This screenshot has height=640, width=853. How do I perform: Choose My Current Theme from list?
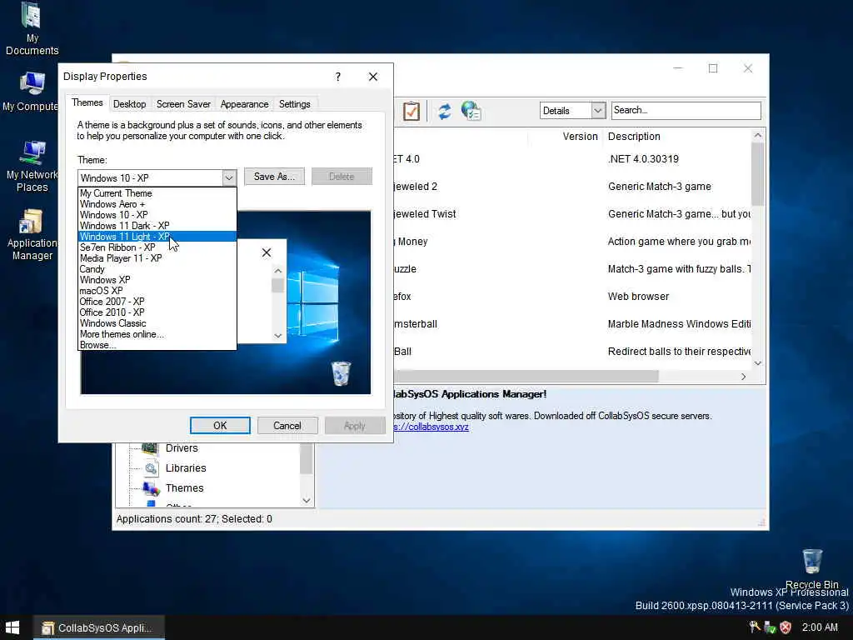(157, 193)
